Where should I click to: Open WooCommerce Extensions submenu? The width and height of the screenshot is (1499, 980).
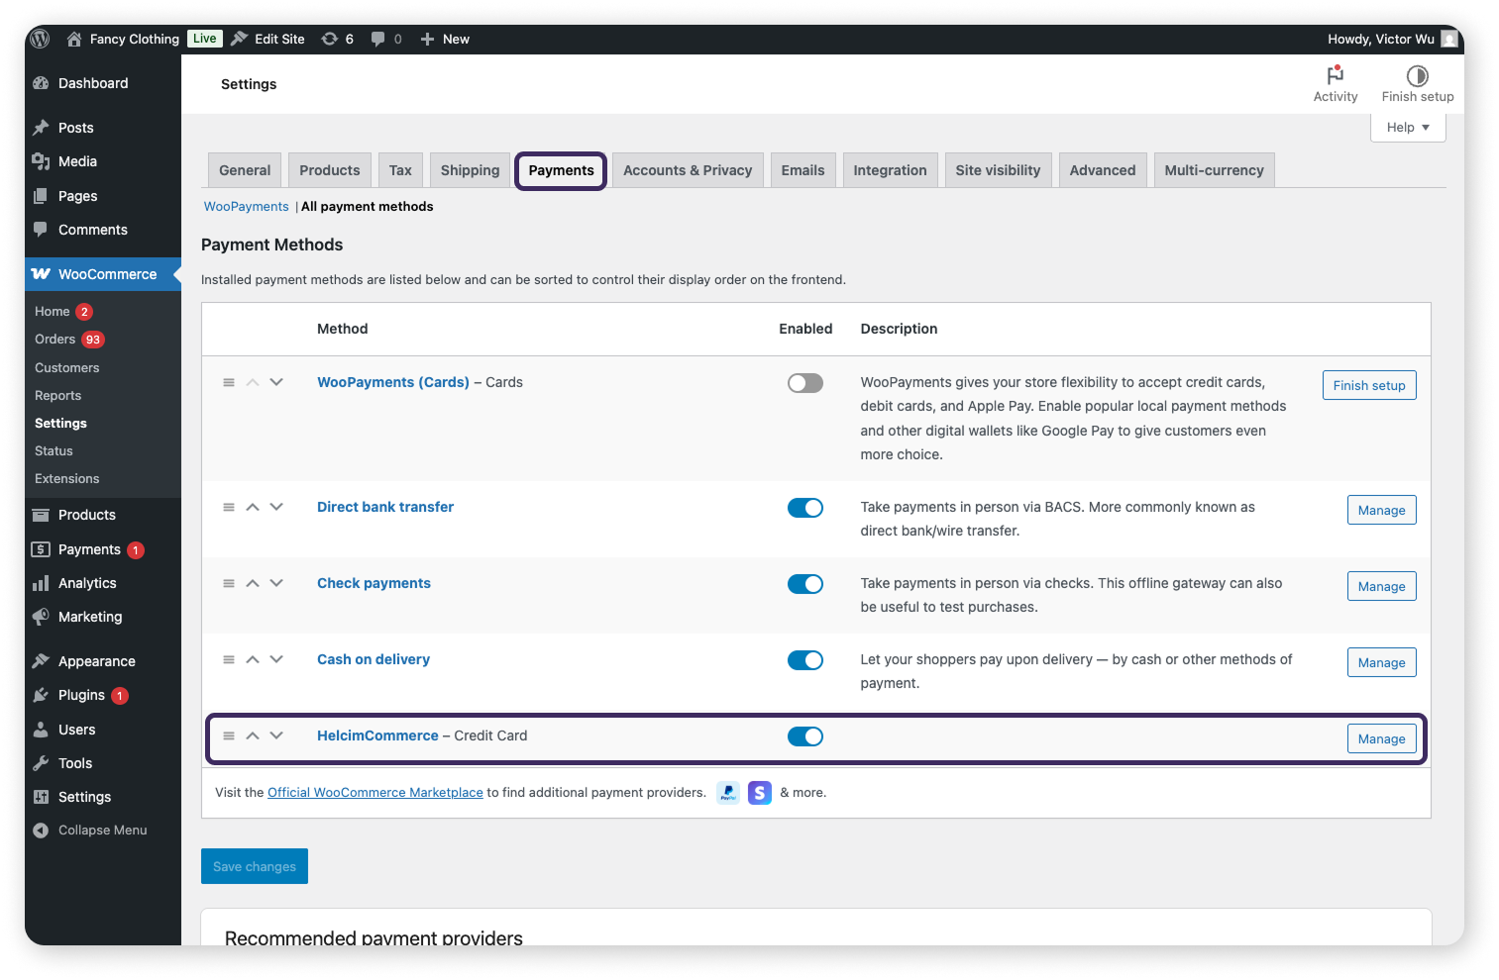pyautogui.click(x=67, y=478)
